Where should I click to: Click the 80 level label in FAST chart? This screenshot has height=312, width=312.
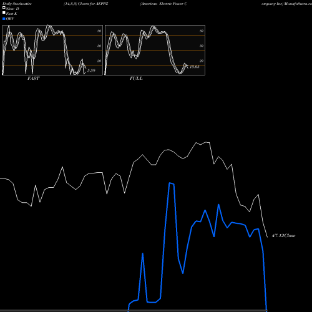(x=99, y=31)
